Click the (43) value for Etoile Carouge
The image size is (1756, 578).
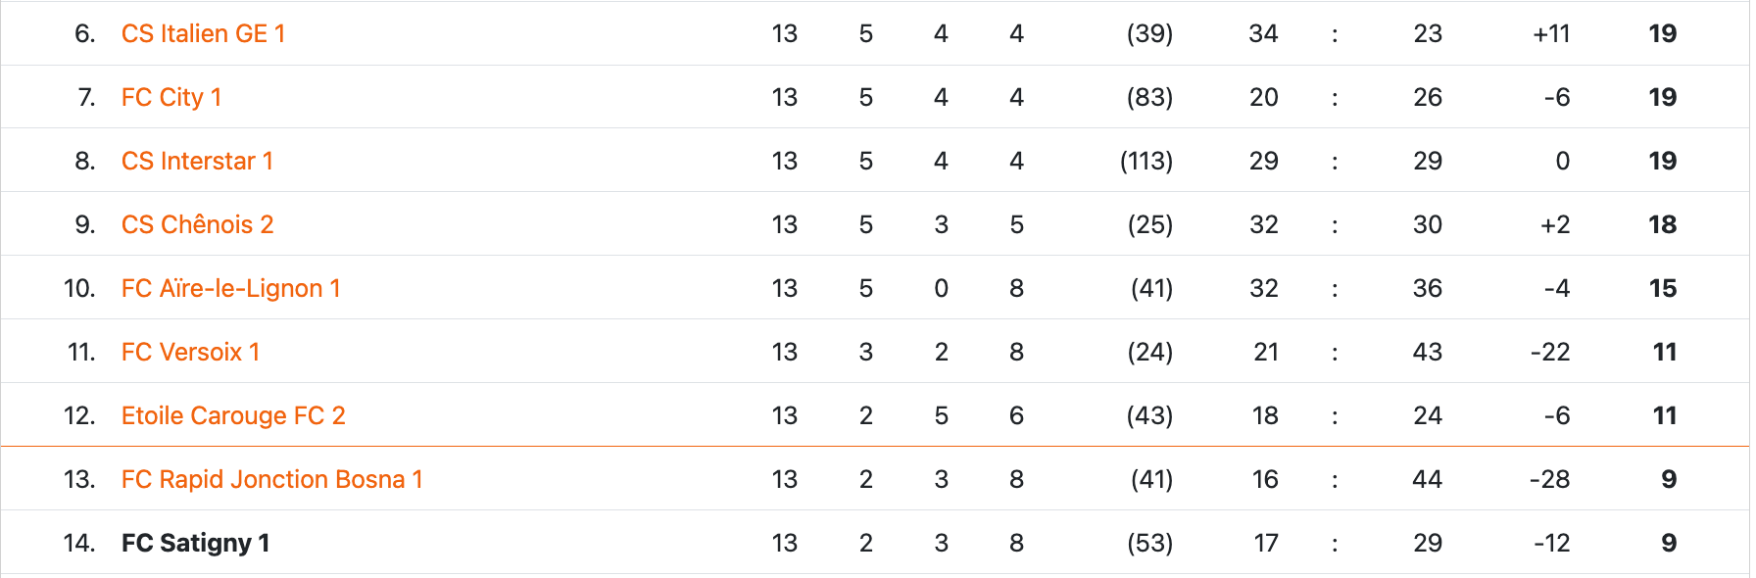[1149, 415]
